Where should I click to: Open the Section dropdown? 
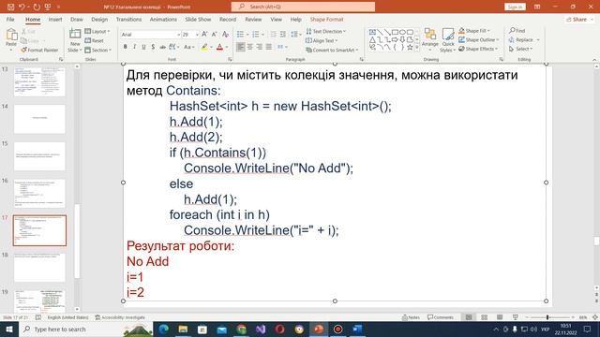coord(97,50)
